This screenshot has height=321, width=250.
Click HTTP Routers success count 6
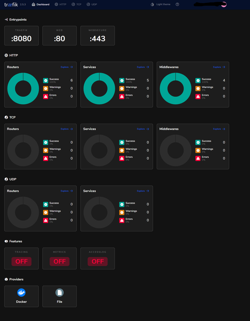(72, 80)
